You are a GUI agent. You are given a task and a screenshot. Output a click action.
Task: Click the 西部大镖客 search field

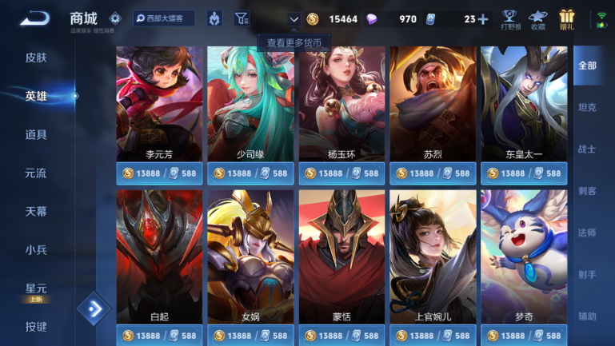click(x=164, y=18)
